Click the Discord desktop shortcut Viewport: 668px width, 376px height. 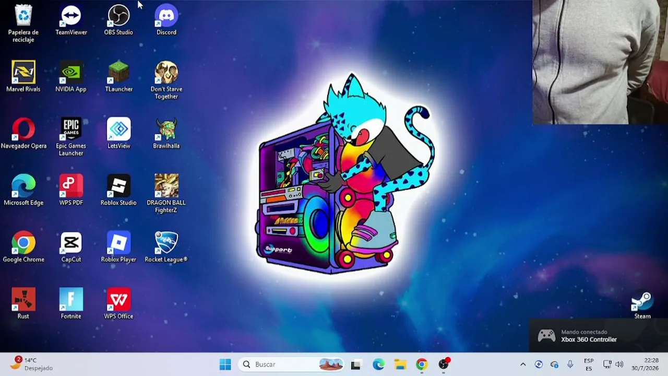pyautogui.click(x=166, y=20)
